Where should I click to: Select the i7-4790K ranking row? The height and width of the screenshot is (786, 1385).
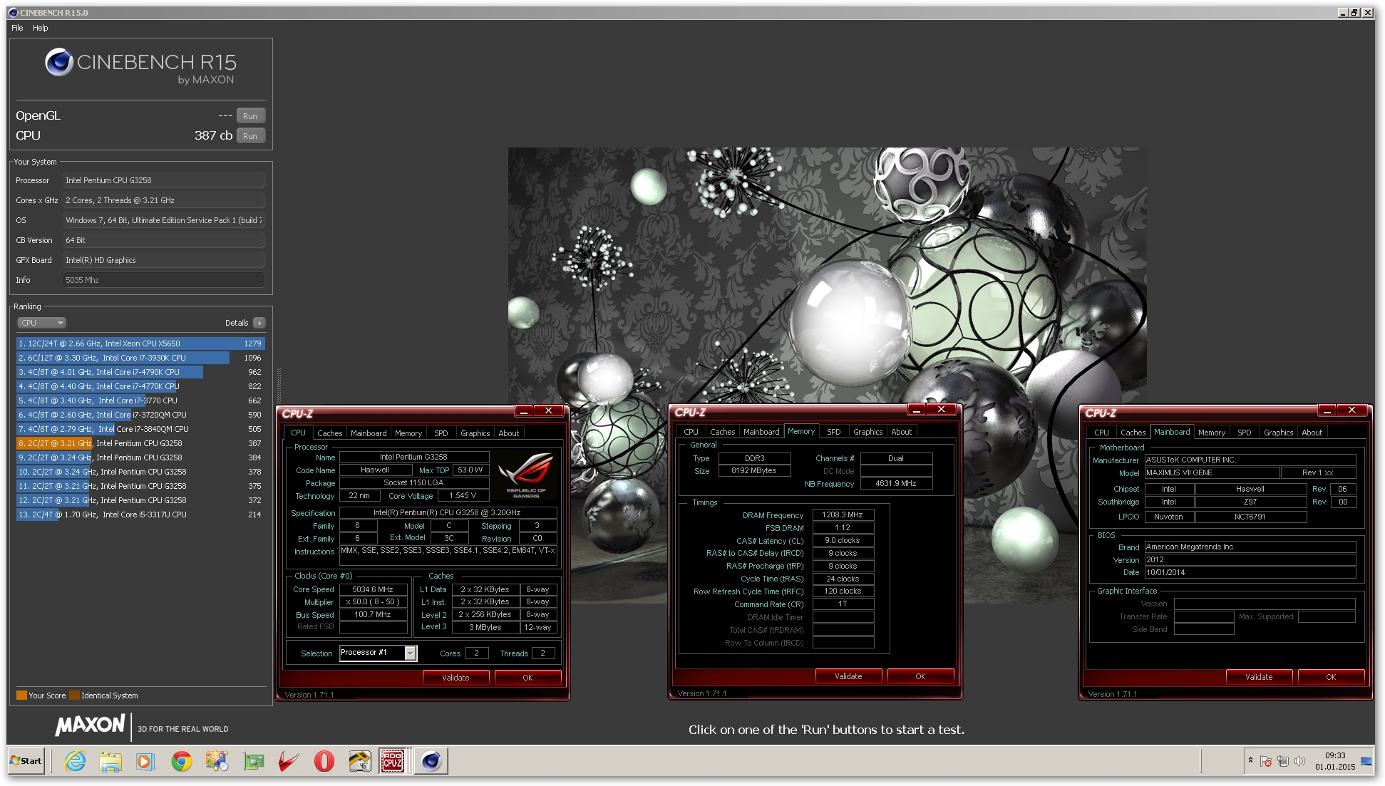click(140, 372)
